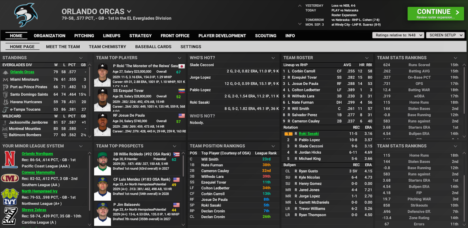Viewport: 468px width, 228px height.
Task: Switch to Baseball Cards tab
Action: [x=153, y=47]
